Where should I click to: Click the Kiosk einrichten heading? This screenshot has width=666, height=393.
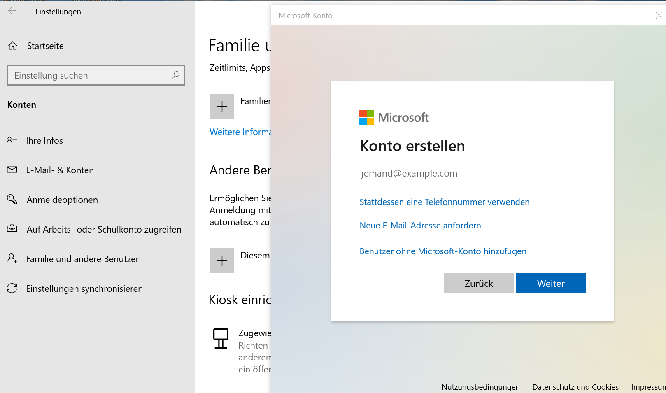tap(240, 300)
